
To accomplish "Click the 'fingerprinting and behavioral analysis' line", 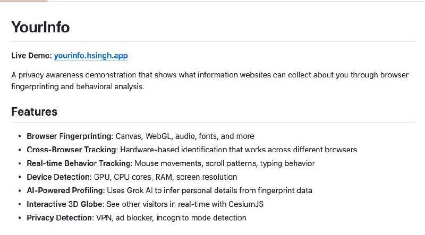I will 78,86.
